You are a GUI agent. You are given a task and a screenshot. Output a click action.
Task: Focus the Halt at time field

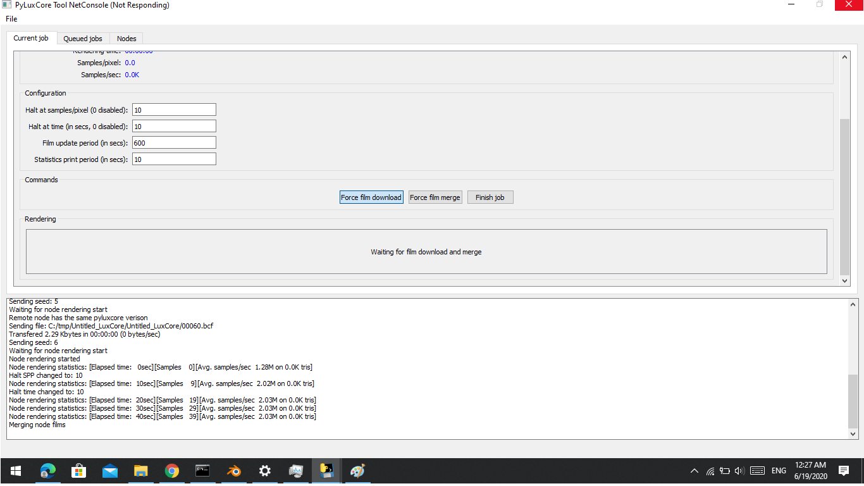point(174,127)
